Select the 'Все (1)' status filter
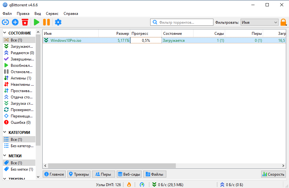 pyautogui.click(x=19, y=40)
